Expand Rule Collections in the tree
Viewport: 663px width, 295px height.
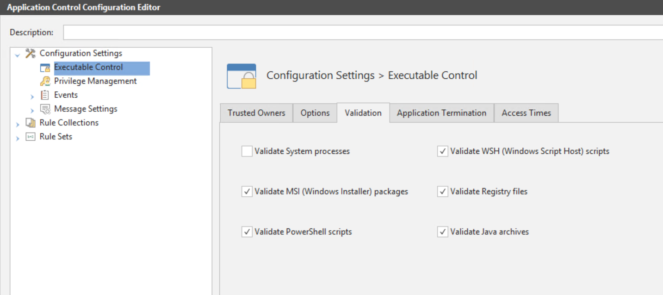tap(17, 122)
